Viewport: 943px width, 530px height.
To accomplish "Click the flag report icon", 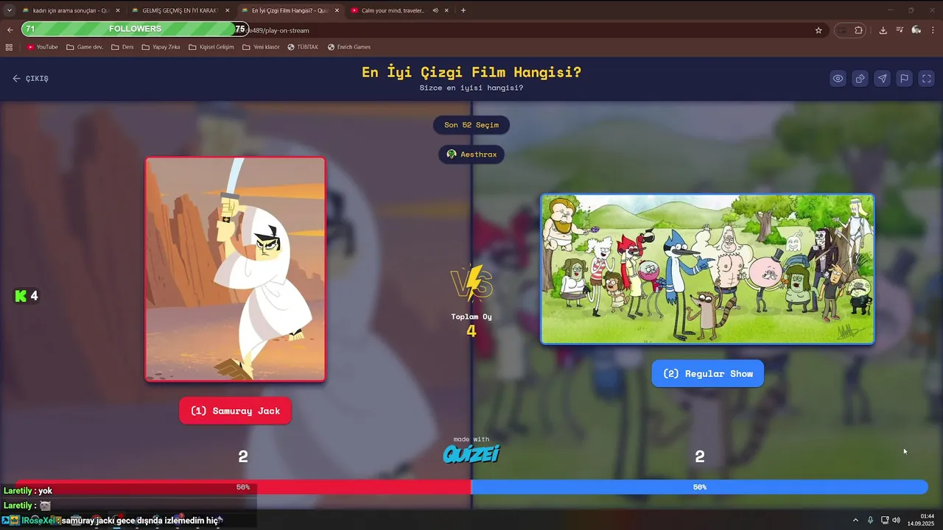I will click(x=904, y=79).
